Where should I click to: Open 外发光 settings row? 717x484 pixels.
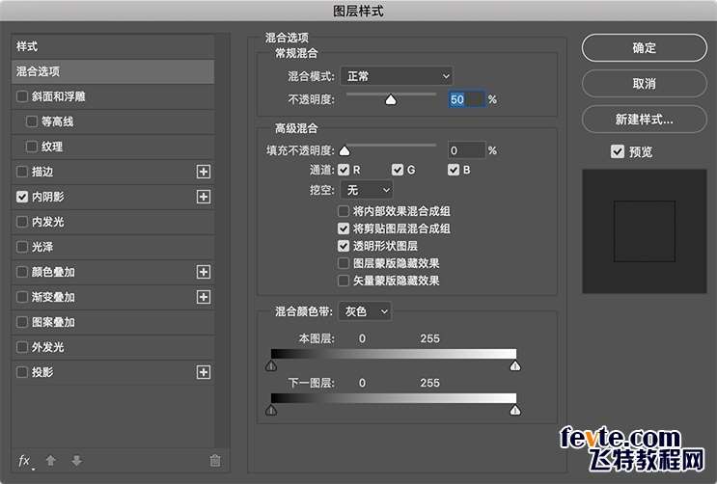point(113,347)
